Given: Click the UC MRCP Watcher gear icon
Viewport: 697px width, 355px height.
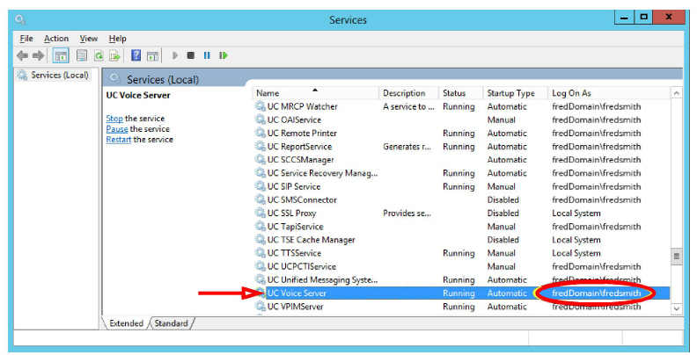Looking at the screenshot, I should [260, 106].
